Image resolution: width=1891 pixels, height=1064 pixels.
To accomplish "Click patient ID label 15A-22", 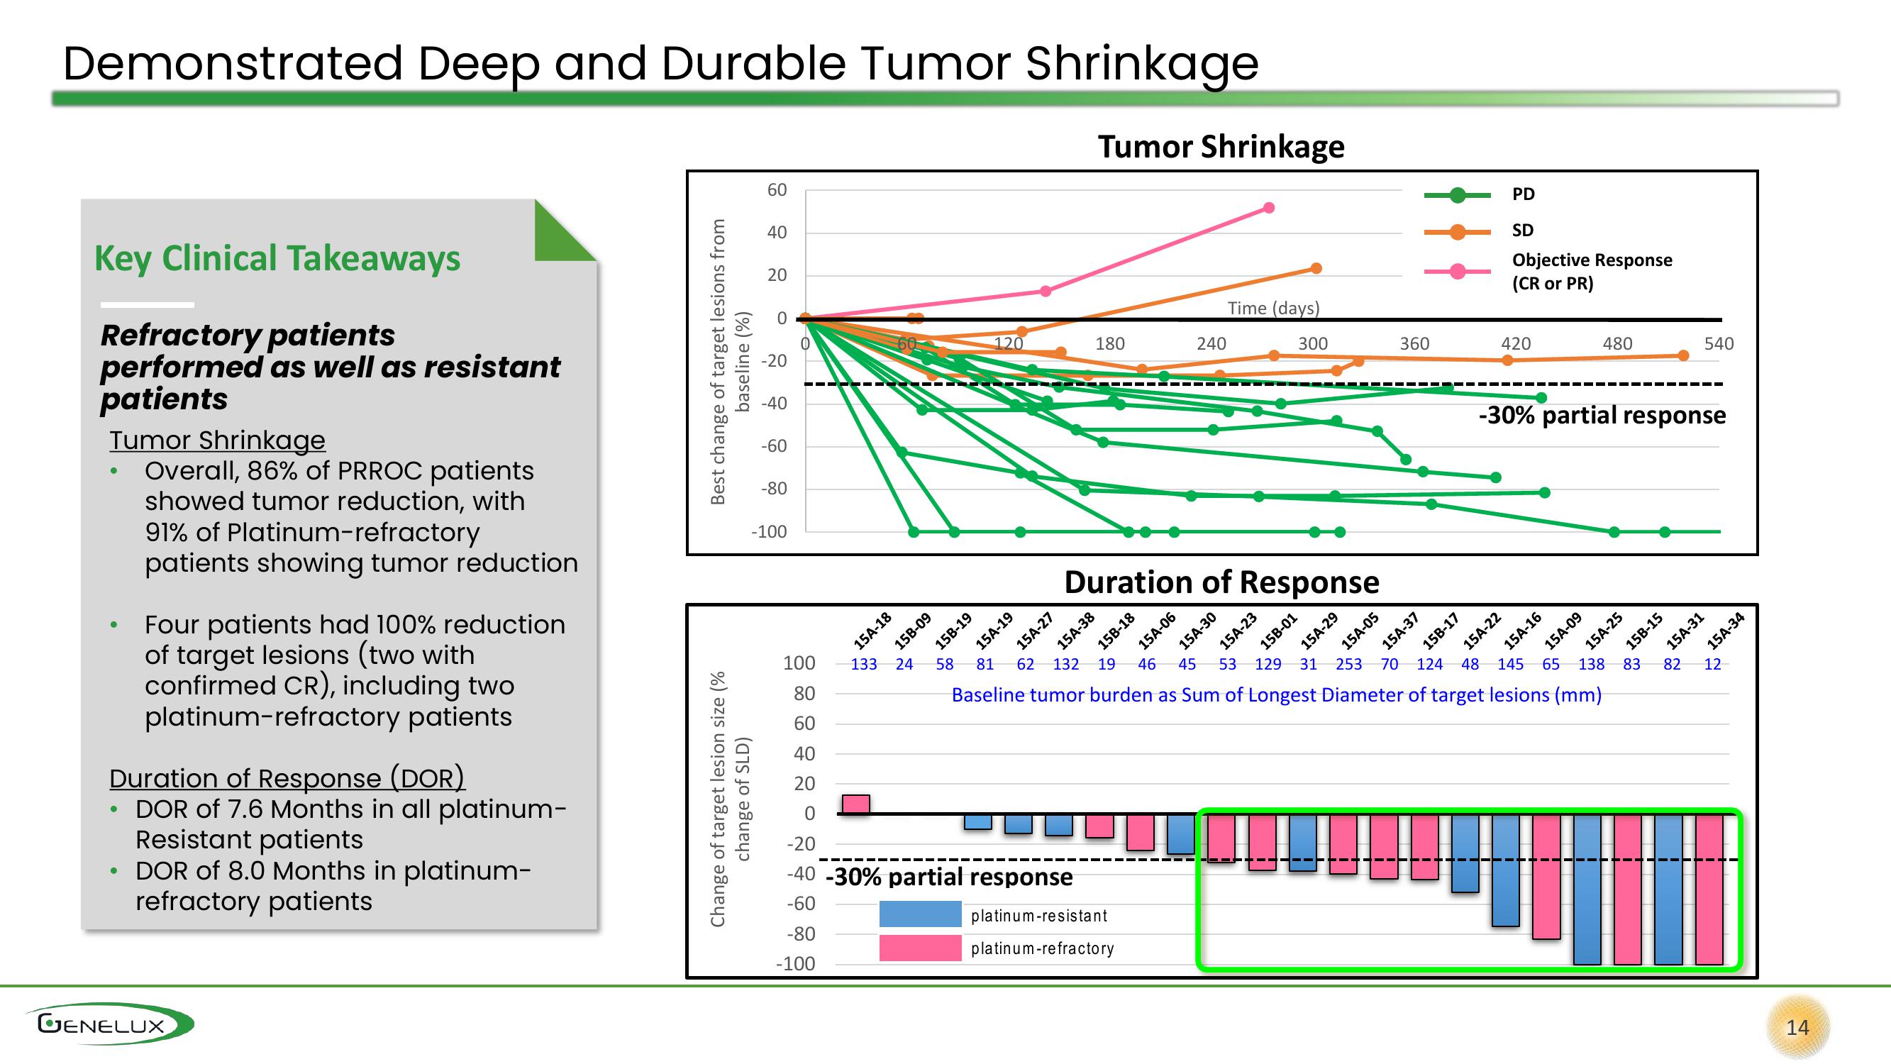I will [x=1482, y=631].
